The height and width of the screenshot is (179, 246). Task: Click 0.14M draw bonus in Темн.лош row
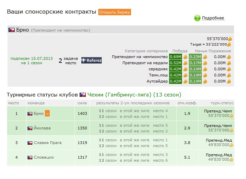tap(195, 75)
